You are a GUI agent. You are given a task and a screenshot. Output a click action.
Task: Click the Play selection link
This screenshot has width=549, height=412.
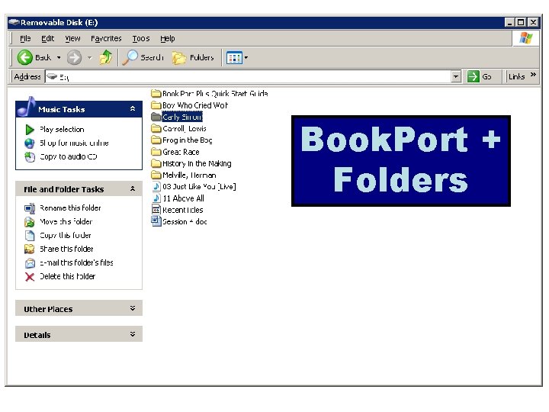(x=62, y=129)
